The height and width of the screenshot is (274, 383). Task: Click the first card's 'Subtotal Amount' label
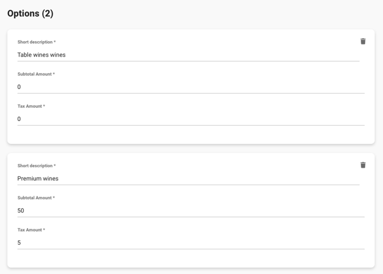[35, 74]
